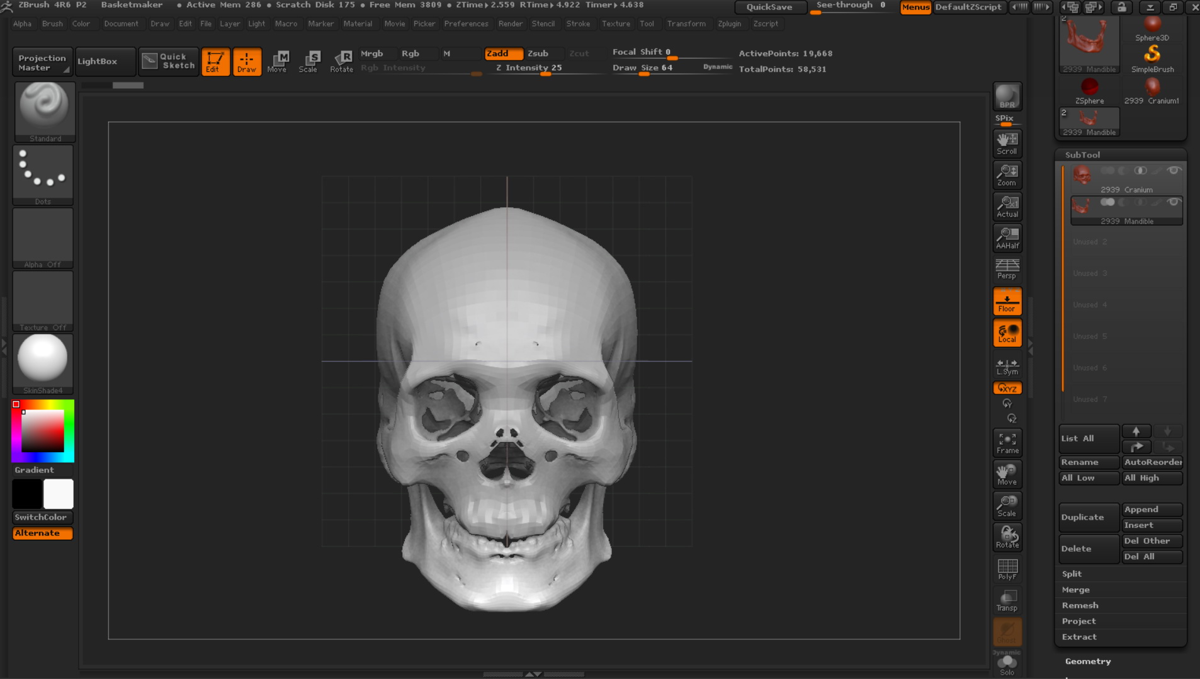Image resolution: width=1200 pixels, height=679 pixels.
Task: Click the Rotate on Z axis icon
Action: (1011, 418)
